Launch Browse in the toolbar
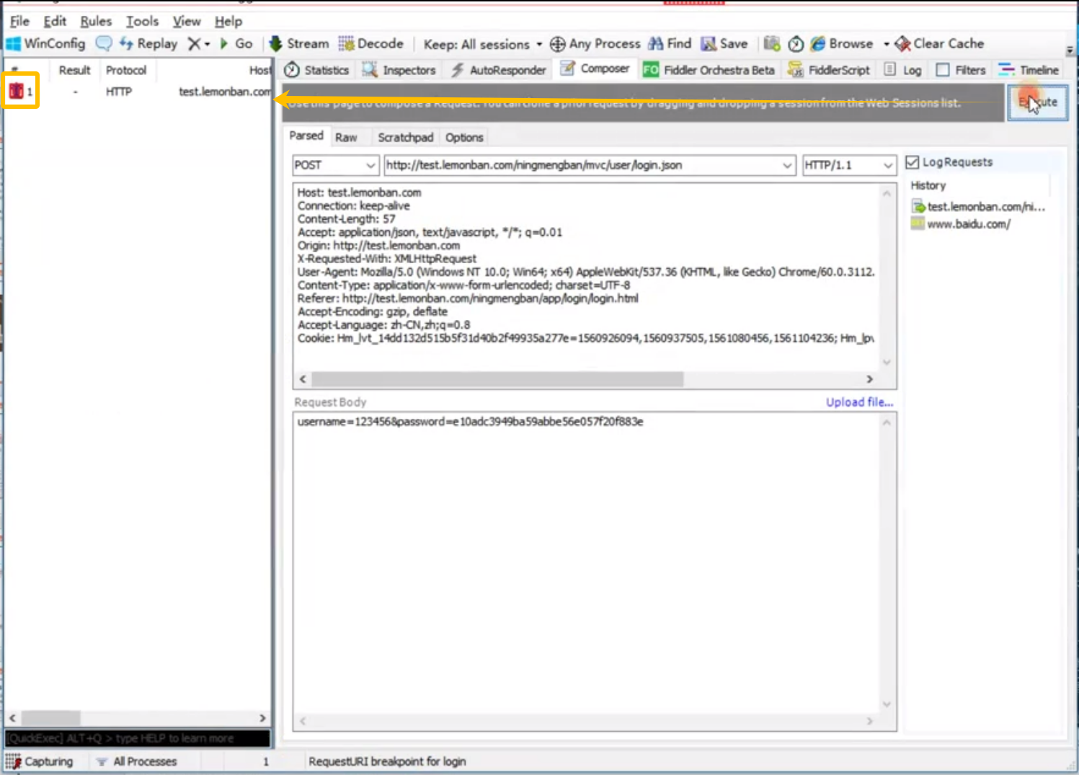Image resolution: width=1079 pixels, height=775 pixels. [841, 44]
